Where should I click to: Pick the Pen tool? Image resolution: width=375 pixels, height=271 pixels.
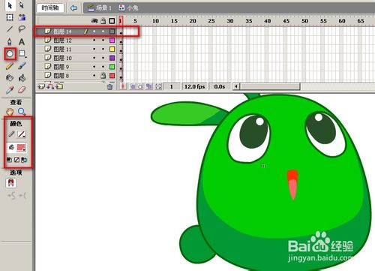(x=10, y=41)
